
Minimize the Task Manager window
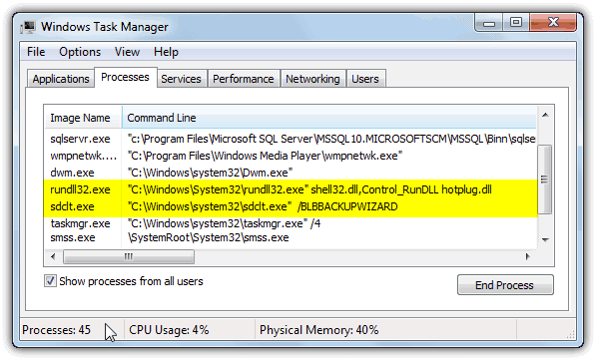click(x=489, y=24)
